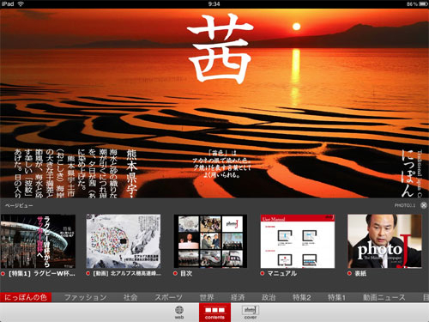Switch to the 特集2 tab
Screen dimensions: 429x322
click(302, 297)
